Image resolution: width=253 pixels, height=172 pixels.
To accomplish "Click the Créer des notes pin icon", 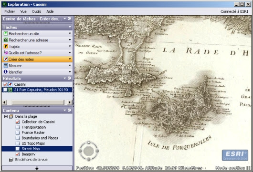I will (6, 59).
